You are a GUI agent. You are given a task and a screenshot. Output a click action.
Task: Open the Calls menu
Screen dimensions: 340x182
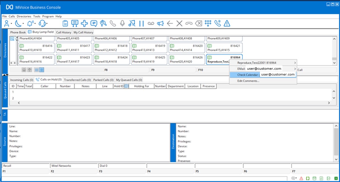click(12, 16)
